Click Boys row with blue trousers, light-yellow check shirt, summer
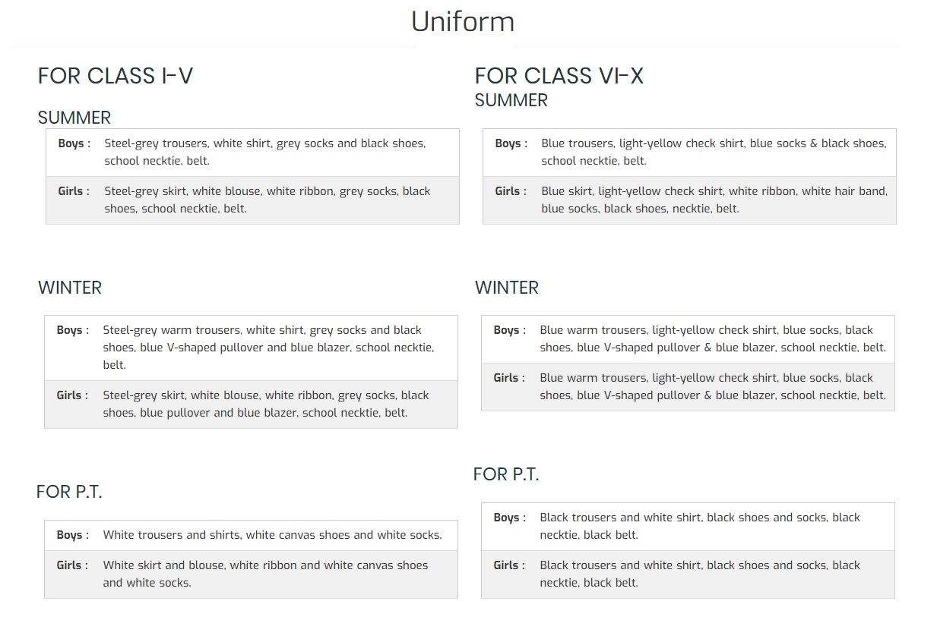937x620 pixels. coord(689,153)
